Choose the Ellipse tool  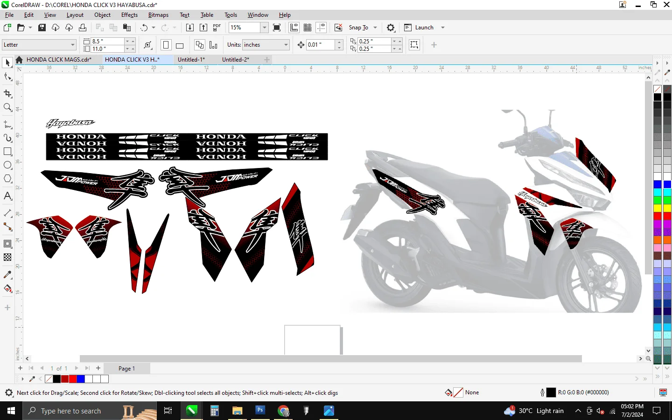[7, 165]
